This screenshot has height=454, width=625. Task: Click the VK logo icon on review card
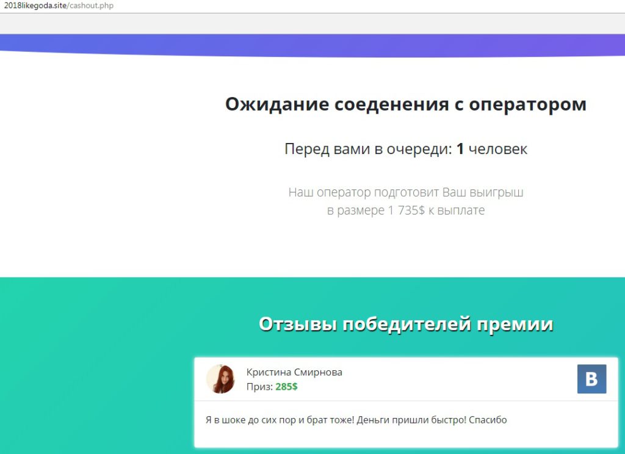[x=591, y=379]
